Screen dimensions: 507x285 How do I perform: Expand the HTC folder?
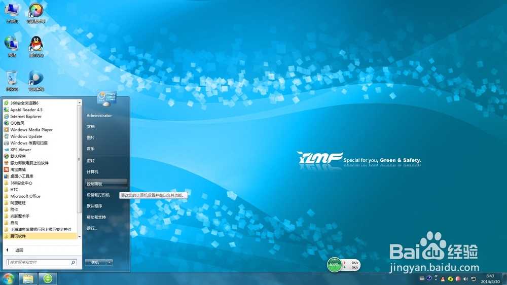point(40,189)
